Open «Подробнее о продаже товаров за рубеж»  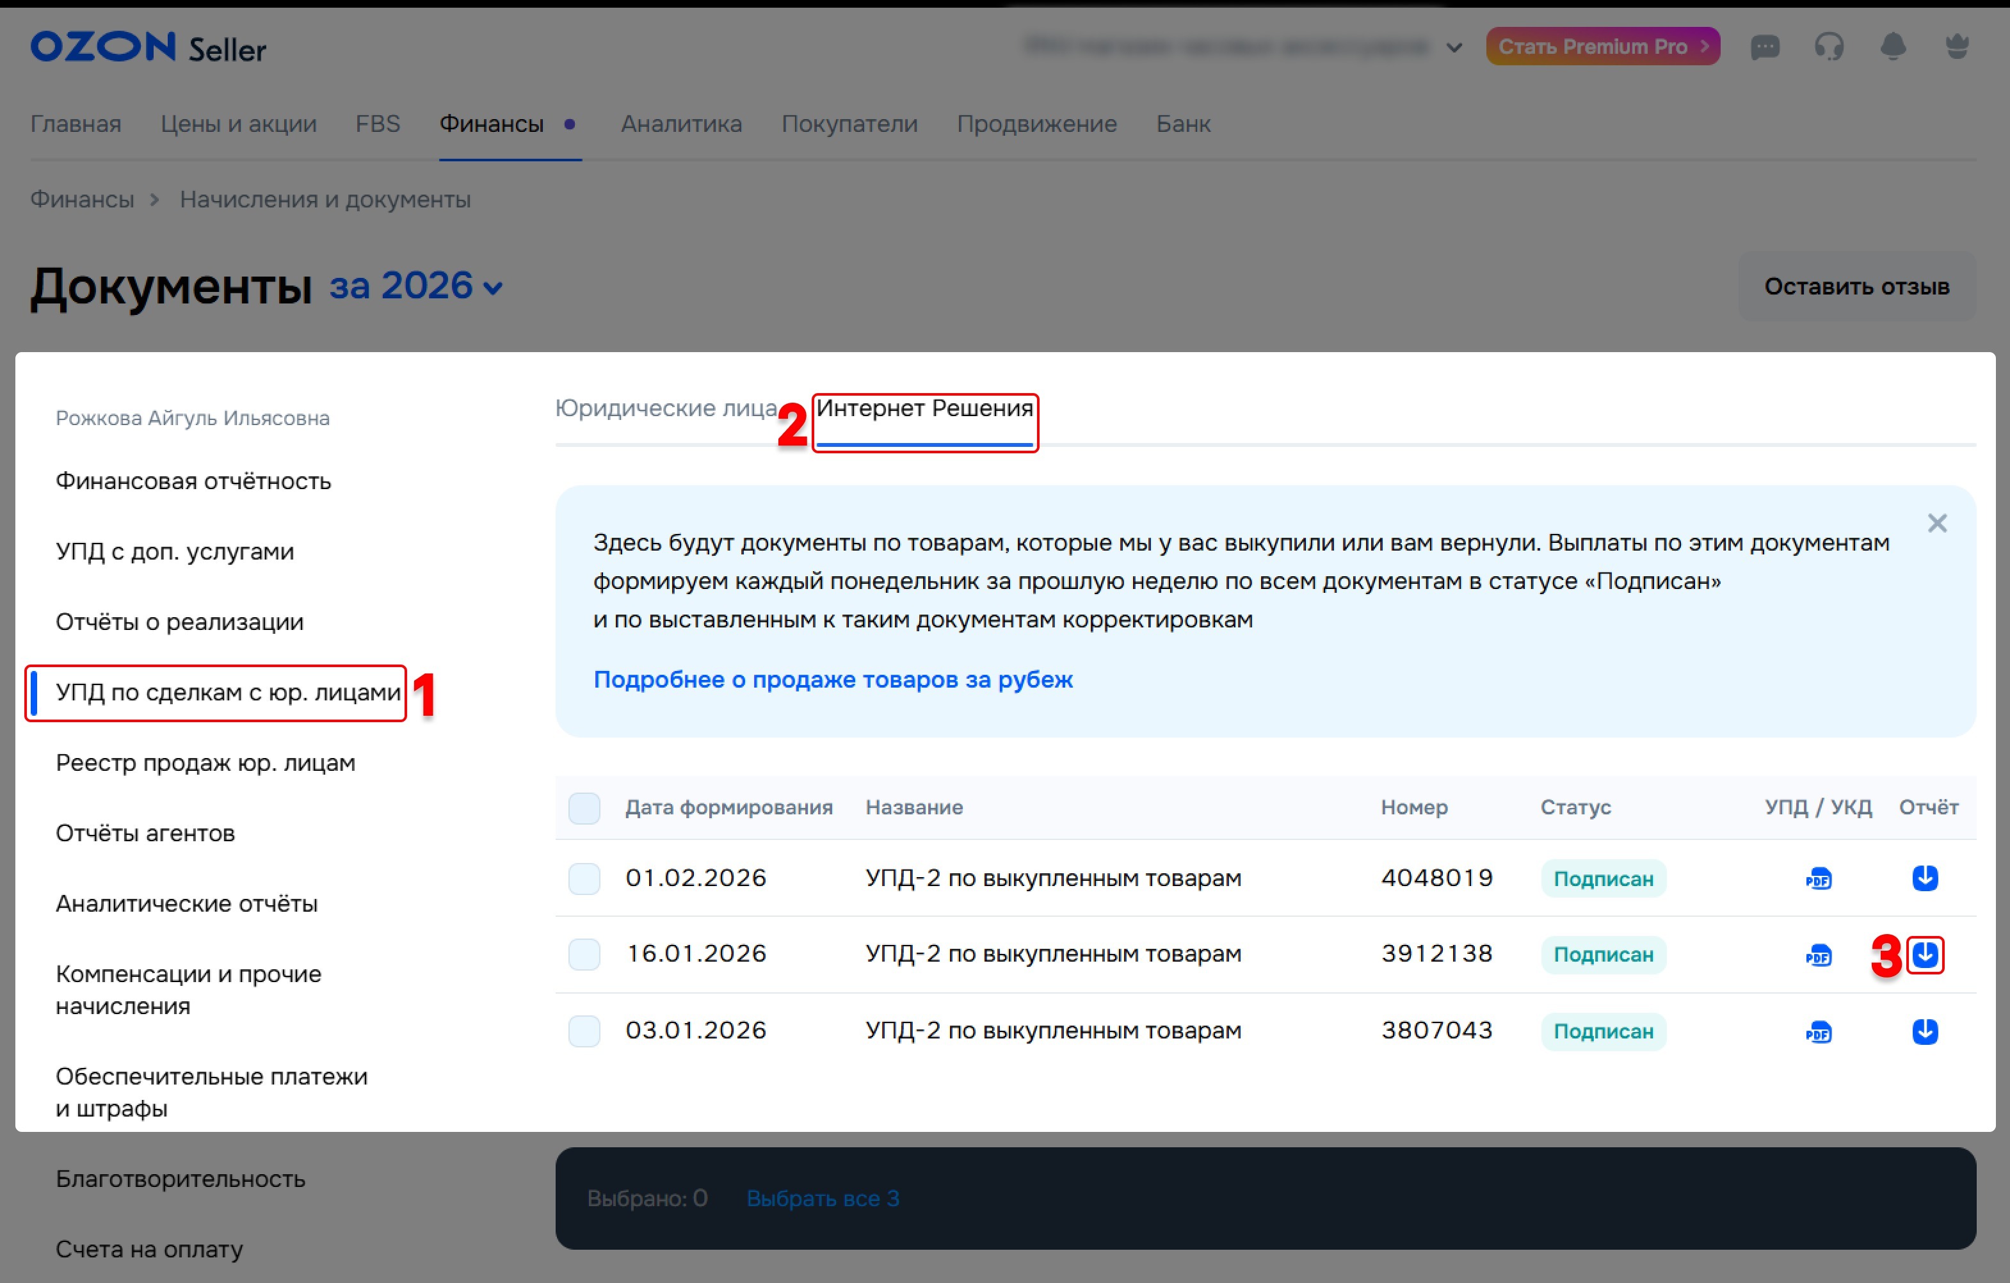point(832,679)
